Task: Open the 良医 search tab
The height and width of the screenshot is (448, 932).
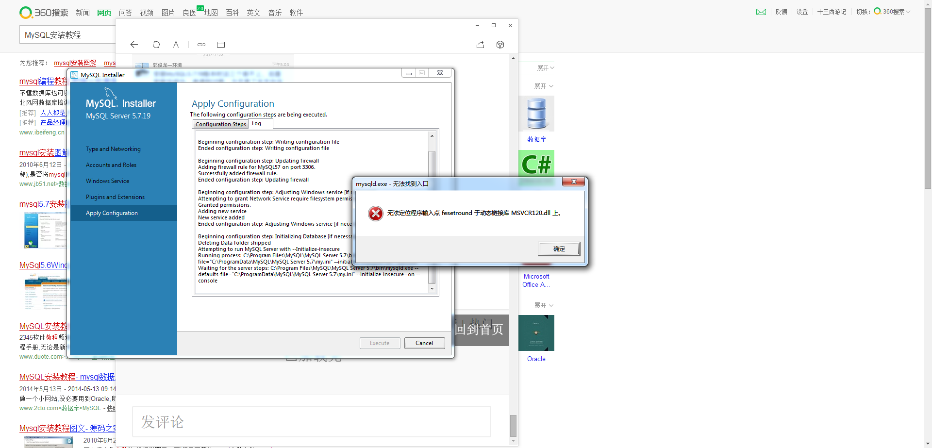Action: [x=189, y=13]
